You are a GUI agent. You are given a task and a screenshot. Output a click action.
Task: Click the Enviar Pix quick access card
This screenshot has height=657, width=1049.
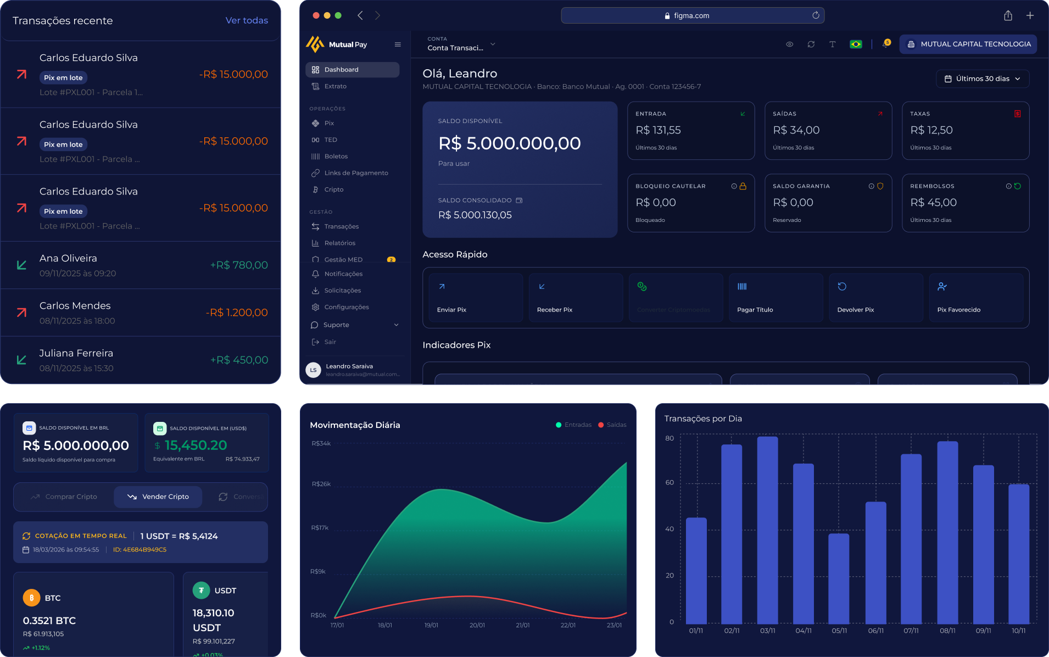tap(476, 298)
